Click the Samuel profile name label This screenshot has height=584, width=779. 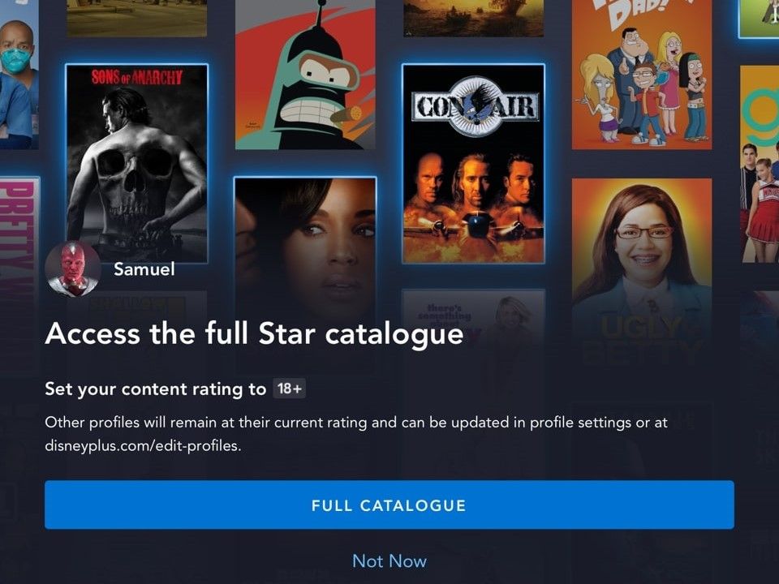coord(144,269)
